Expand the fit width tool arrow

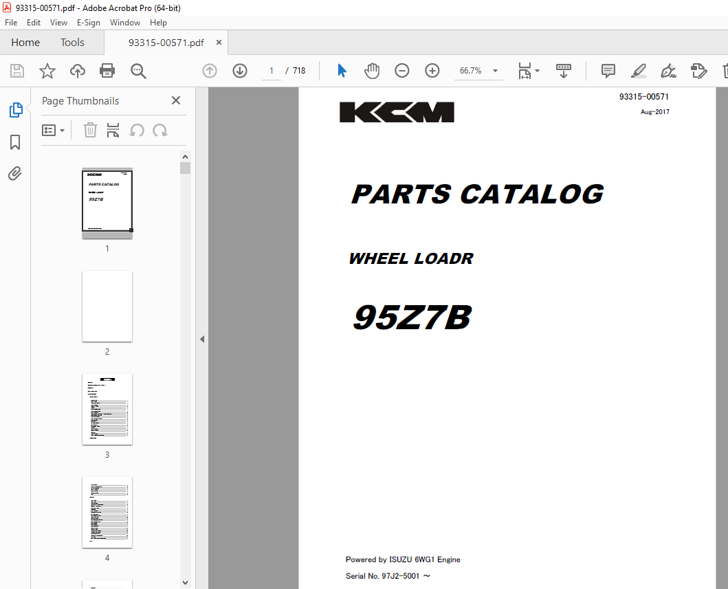coord(537,71)
